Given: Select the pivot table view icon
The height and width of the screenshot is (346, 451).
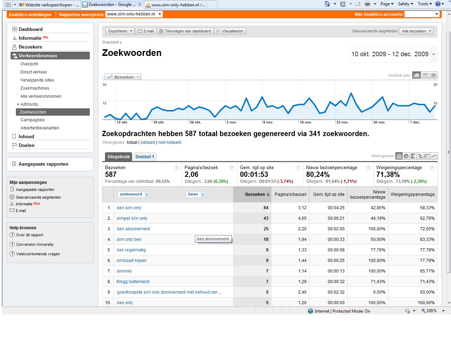Looking at the screenshot, I should [x=427, y=156].
